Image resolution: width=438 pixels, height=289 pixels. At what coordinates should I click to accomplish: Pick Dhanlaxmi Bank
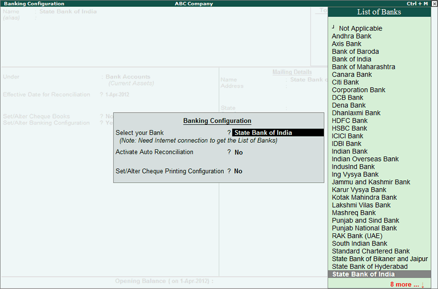pos(356,113)
